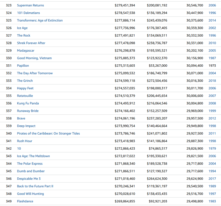Select the 2010 year link
221x206 pixels.
click(x=212, y=43)
